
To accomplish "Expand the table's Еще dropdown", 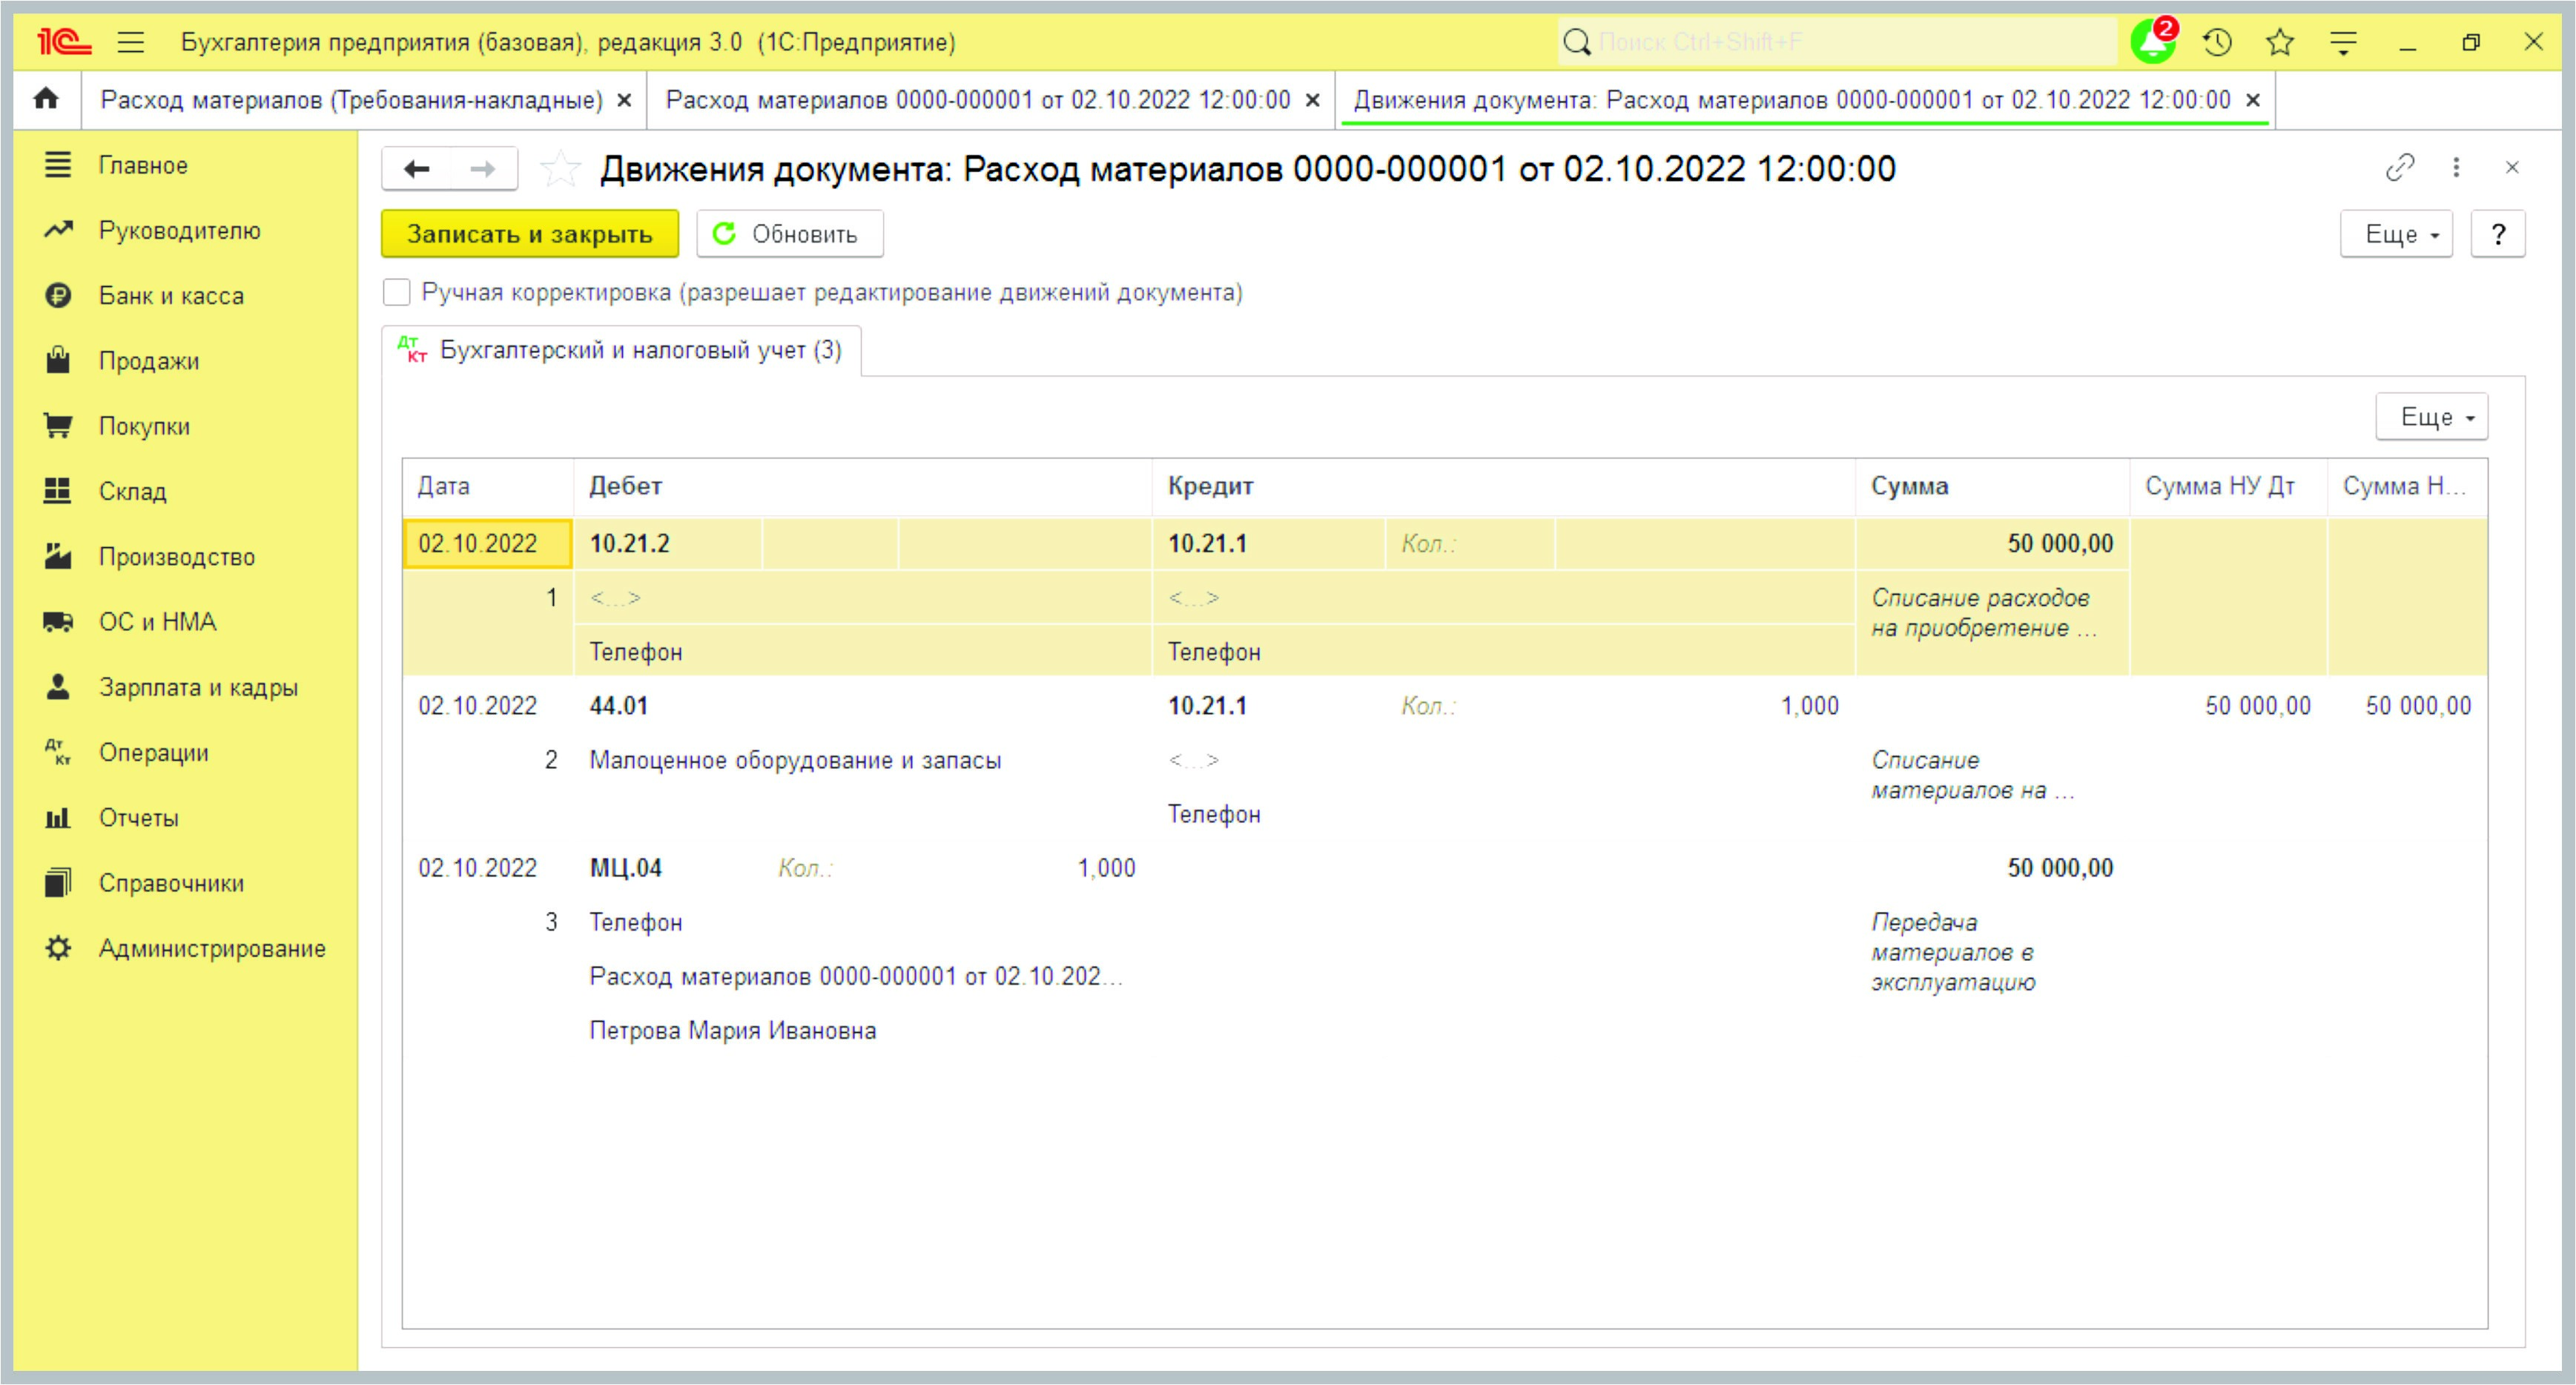I will [2431, 417].
